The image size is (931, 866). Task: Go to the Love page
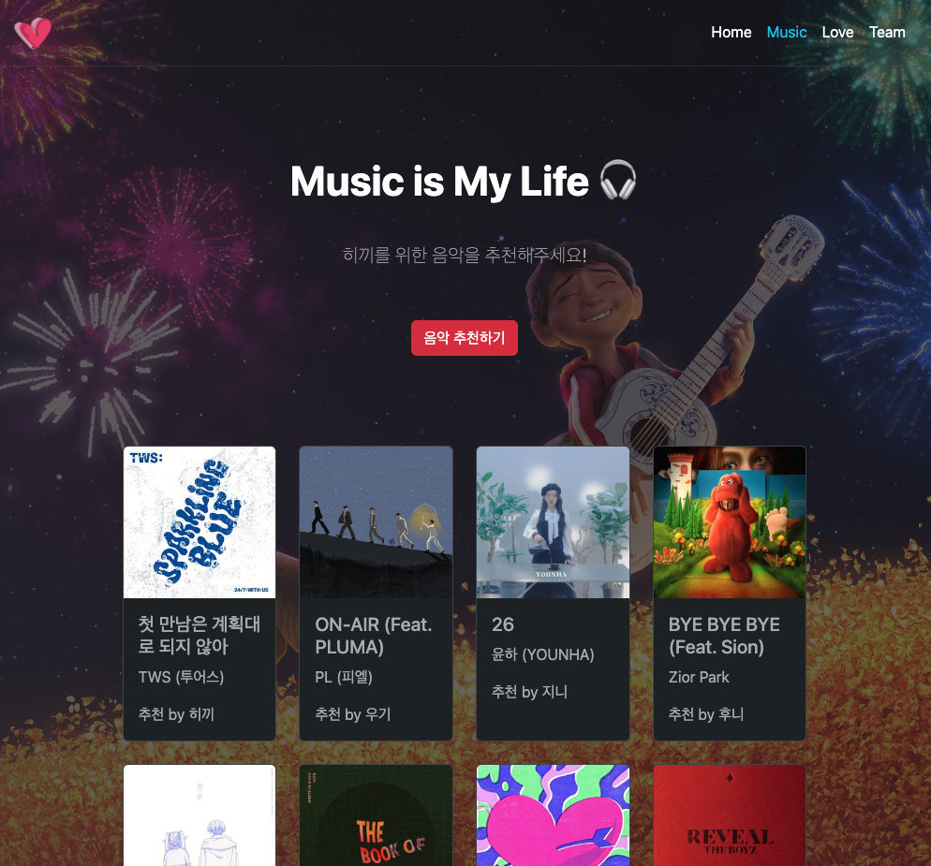click(837, 32)
